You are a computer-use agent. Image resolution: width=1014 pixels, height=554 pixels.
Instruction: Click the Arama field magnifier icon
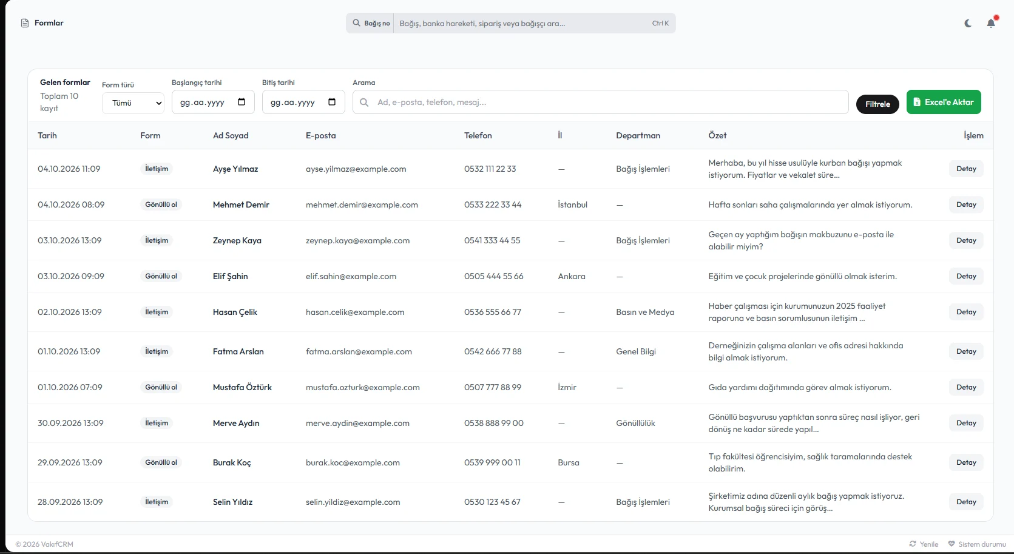[364, 102]
